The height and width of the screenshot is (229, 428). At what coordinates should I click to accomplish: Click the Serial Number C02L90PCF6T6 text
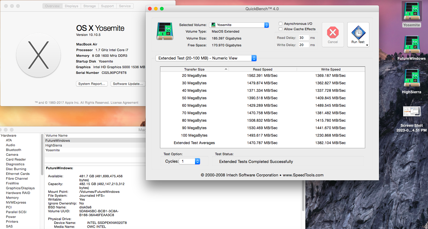point(101,73)
